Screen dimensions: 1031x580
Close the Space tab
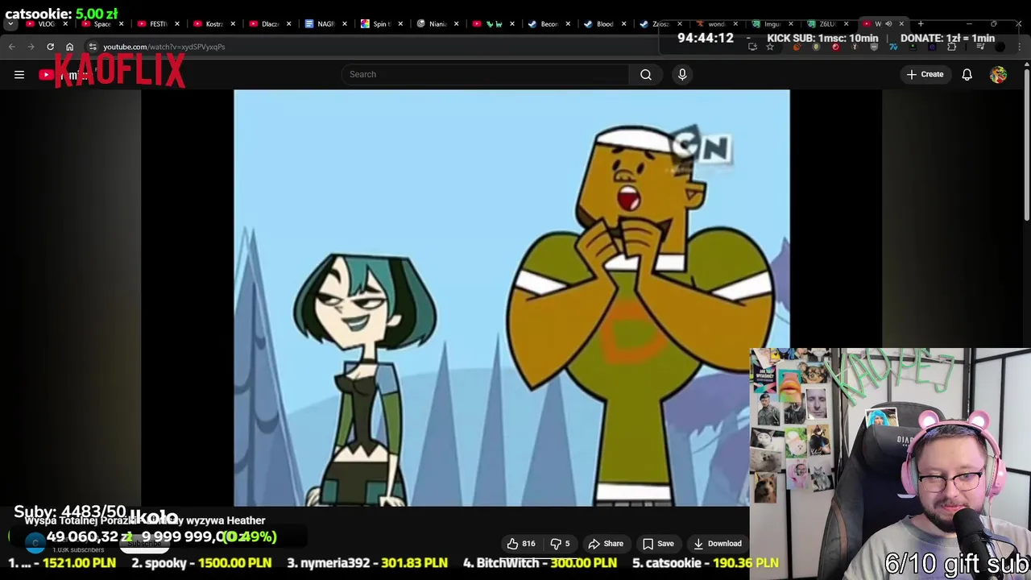122,24
